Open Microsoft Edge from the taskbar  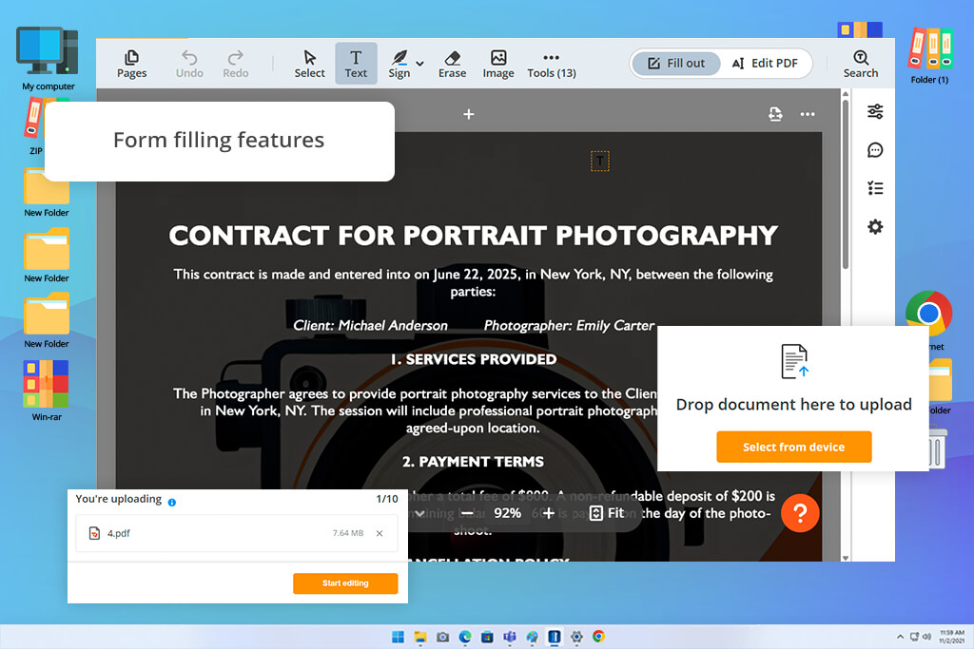[x=465, y=637]
